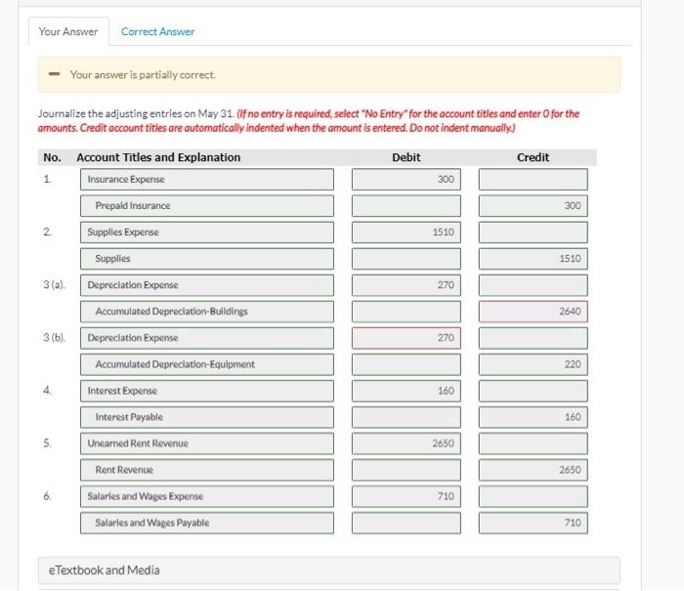The height and width of the screenshot is (591, 684).
Task: Click the Interest Payable account field
Action: click(x=207, y=417)
